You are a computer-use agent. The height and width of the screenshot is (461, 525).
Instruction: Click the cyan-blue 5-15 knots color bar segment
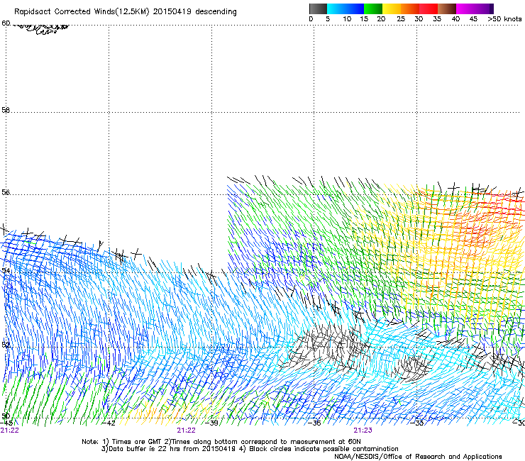346,9
